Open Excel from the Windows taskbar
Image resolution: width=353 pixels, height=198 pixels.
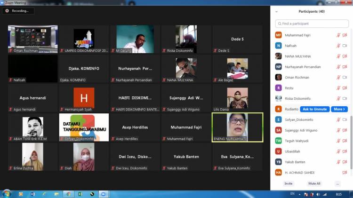coord(80,194)
